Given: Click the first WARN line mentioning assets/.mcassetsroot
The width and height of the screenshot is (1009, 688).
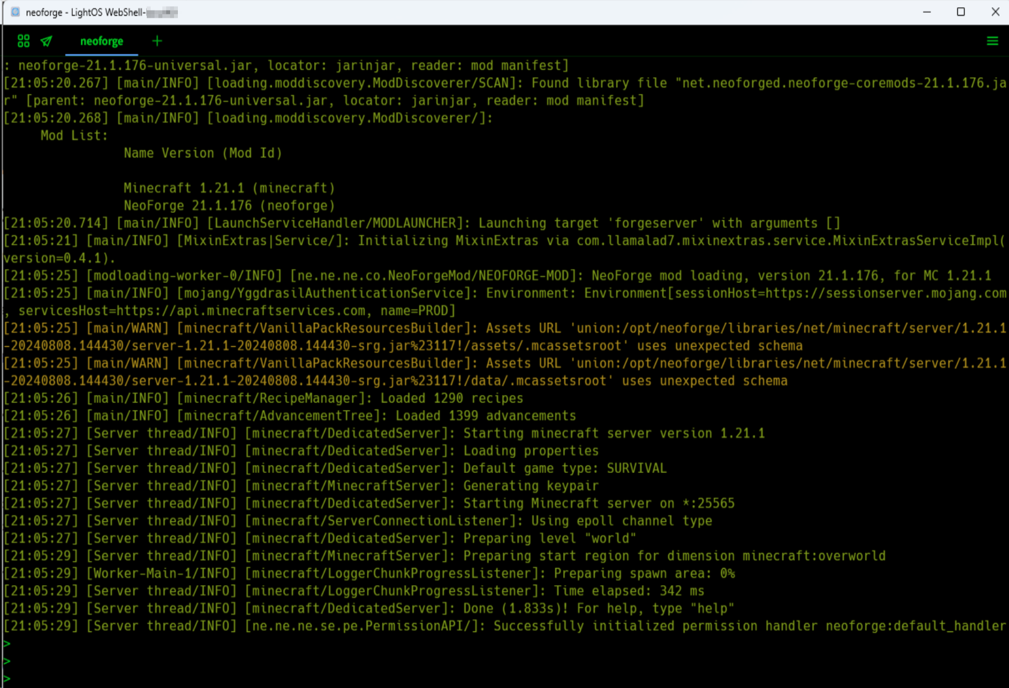Looking at the screenshot, I should (x=505, y=337).
